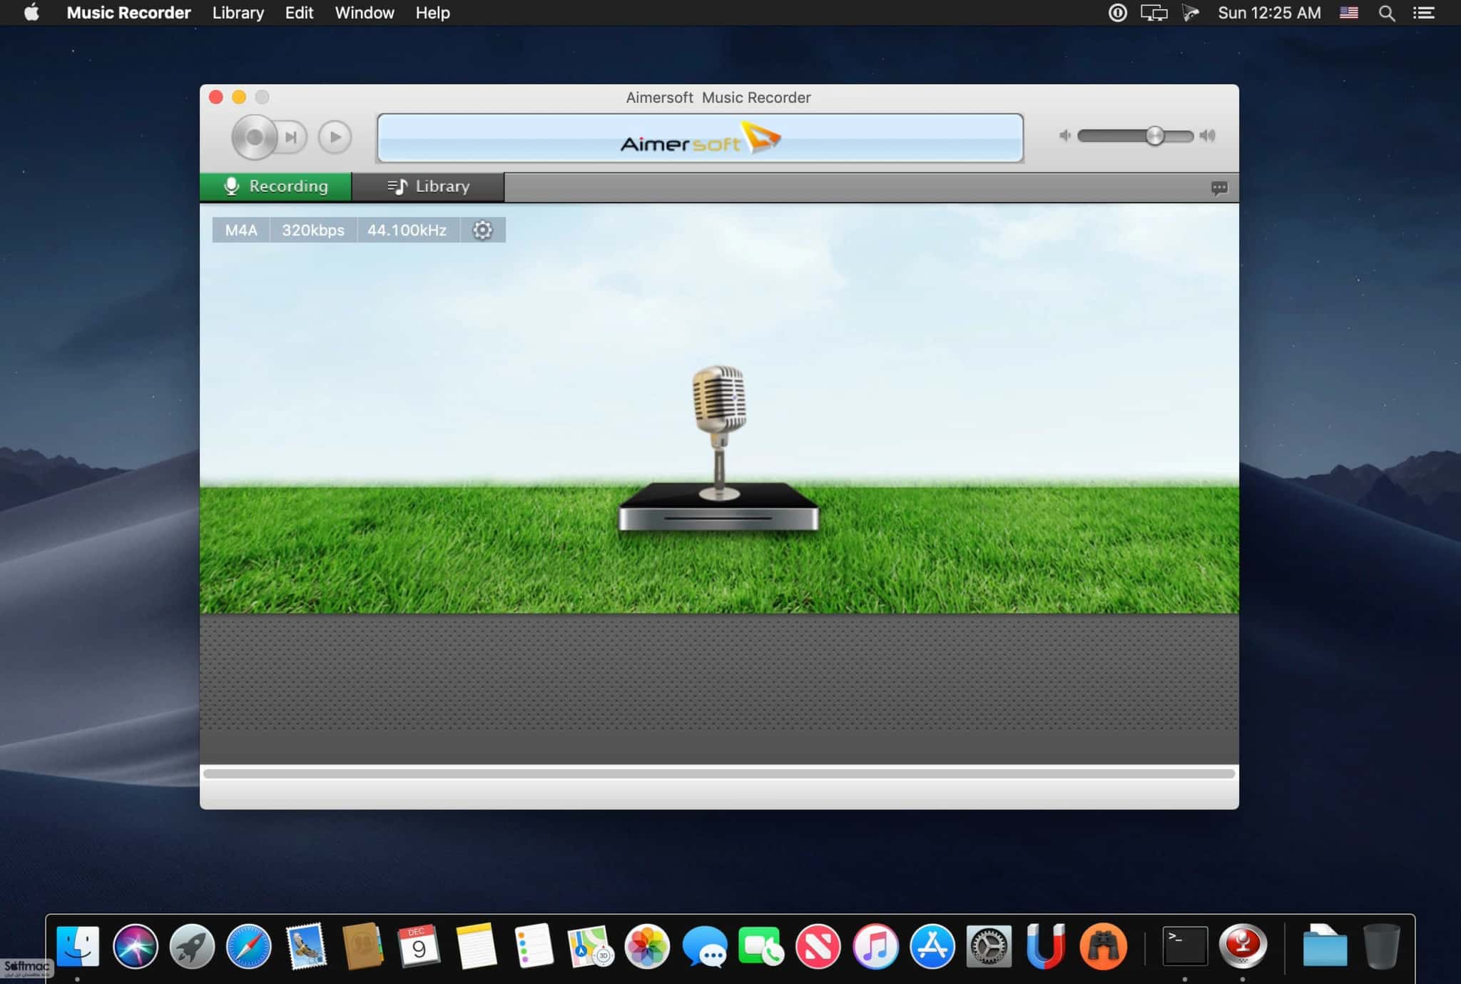This screenshot has height=984, width=1461.
Task: Open Spotlight search in menu bar
Action: click(1386, 13)
